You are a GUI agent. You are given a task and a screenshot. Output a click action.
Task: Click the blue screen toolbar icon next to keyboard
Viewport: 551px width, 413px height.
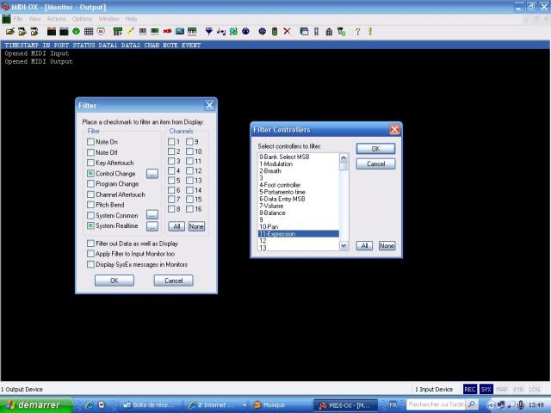pyautogui.click(x=180, y=32)
